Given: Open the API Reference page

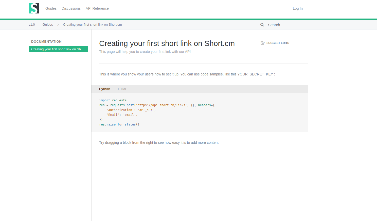Looking at the screenshot, I should coord(97,8).
